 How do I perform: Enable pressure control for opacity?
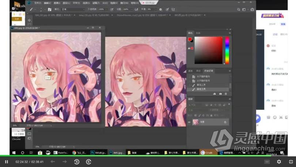(112, 10)
